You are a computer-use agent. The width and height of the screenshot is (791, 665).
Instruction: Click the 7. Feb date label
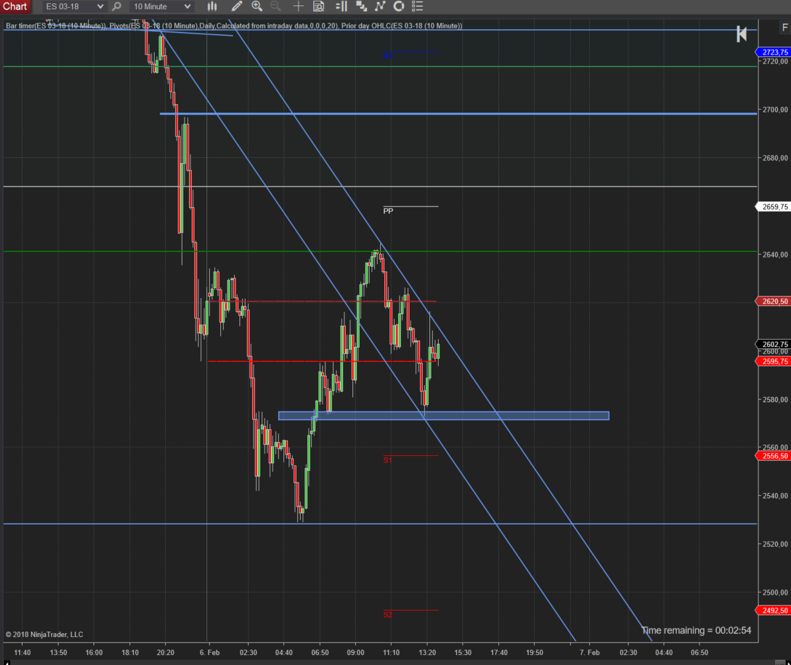(x=589, y=652)
